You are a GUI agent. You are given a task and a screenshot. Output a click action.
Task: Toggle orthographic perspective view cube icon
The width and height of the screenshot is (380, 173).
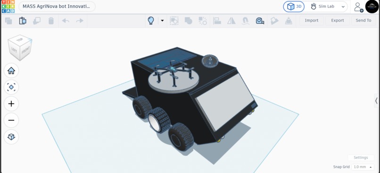point(11,137)
